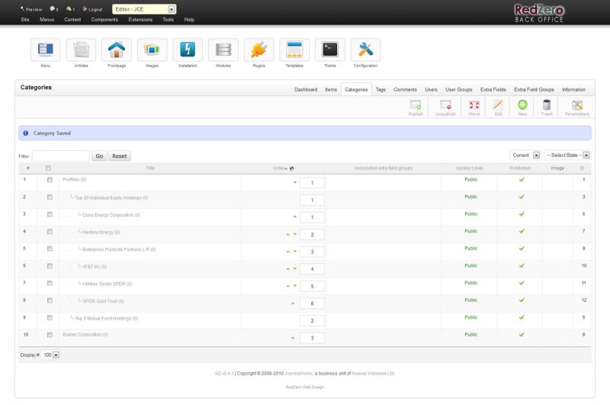Open the Menus menu

47,20
